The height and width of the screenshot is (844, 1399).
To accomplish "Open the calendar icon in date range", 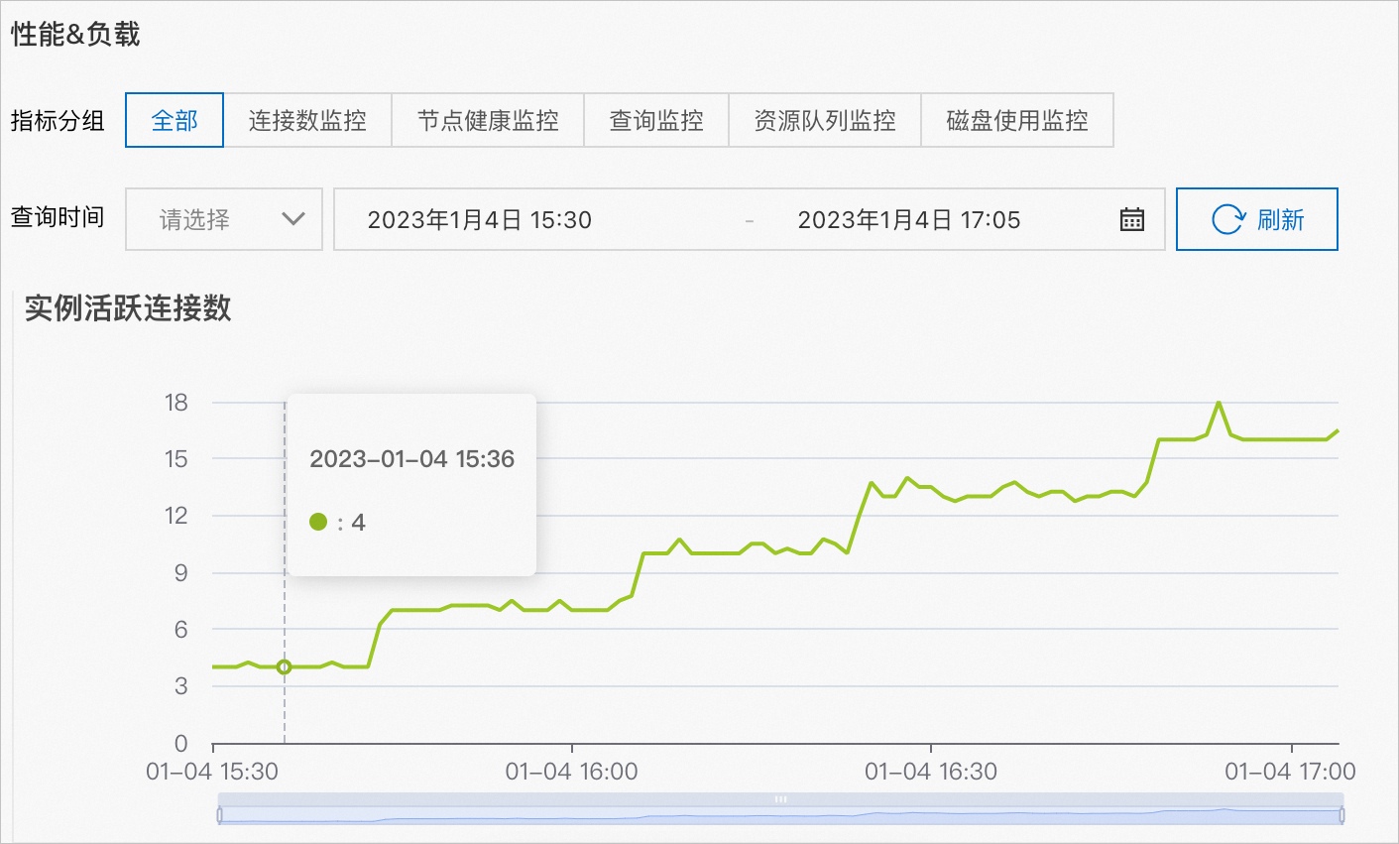I will (1132, 219).
